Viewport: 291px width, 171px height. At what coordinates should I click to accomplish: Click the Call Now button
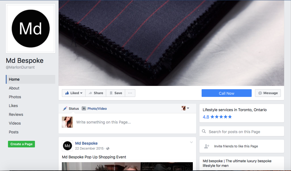[227, 93]
